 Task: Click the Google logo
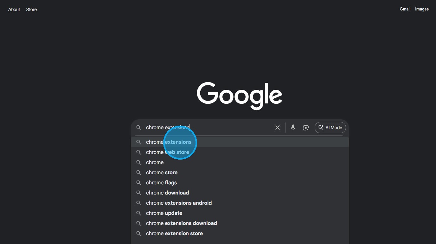[x=240, y=96]
